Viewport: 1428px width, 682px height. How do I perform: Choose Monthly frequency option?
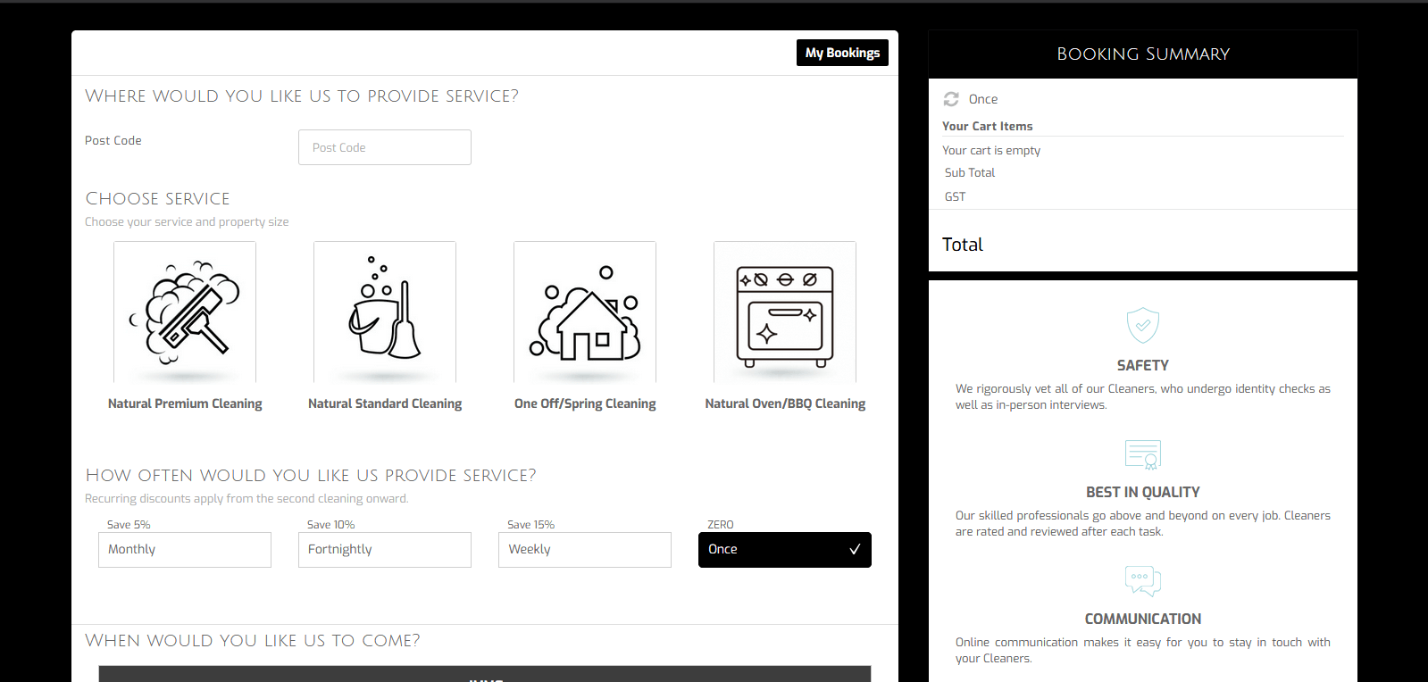tap(185, 550)
